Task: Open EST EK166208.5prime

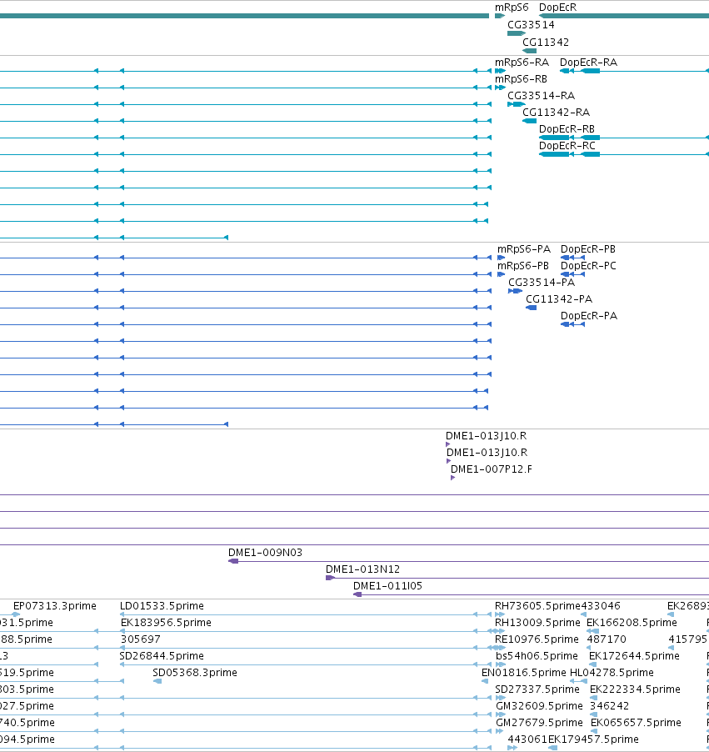Action: (x=632, y=623)
